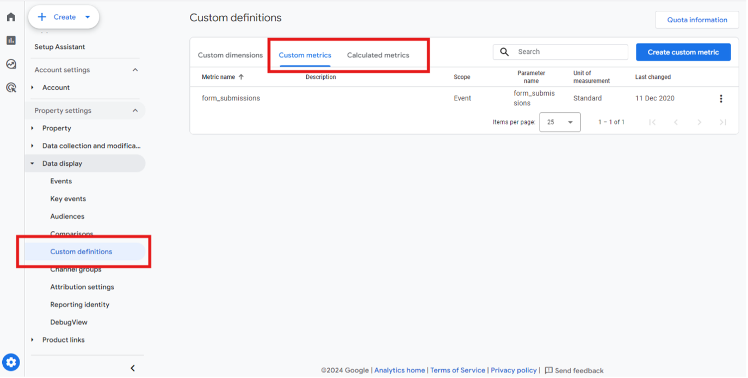
Task: Open Audiences settings
Action: 67,217
